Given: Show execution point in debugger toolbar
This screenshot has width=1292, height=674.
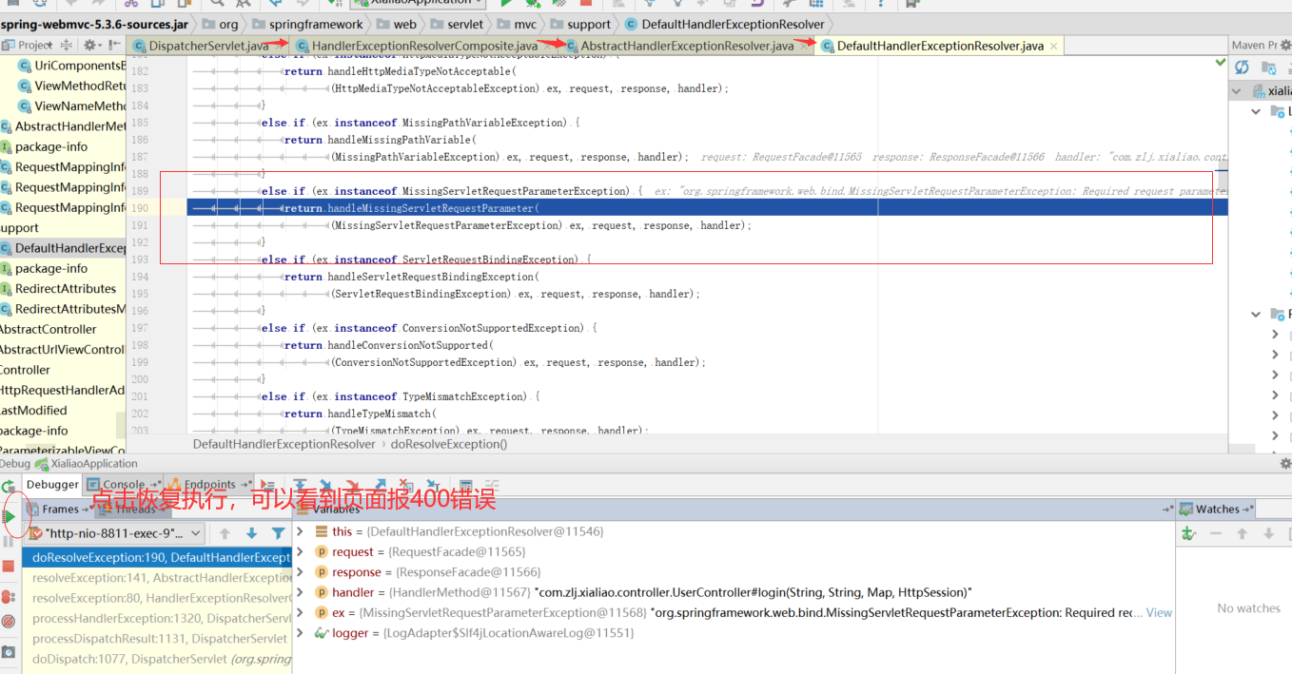Looking at the screenshot, I should point(268,485).
